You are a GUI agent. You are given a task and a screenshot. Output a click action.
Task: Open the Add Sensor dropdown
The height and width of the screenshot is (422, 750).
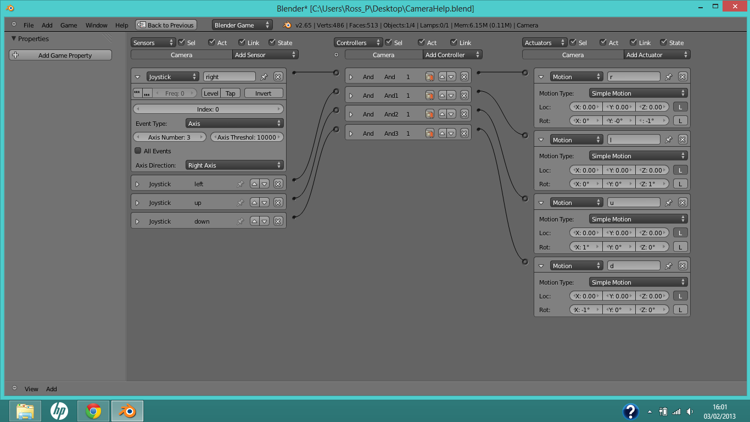265,55
